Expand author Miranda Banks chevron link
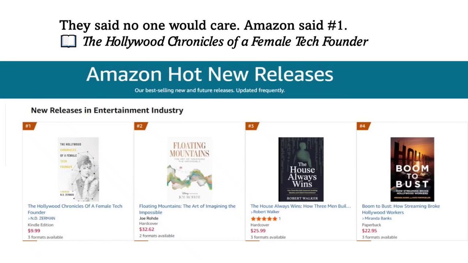468x263 pixels. pos(377,219)
